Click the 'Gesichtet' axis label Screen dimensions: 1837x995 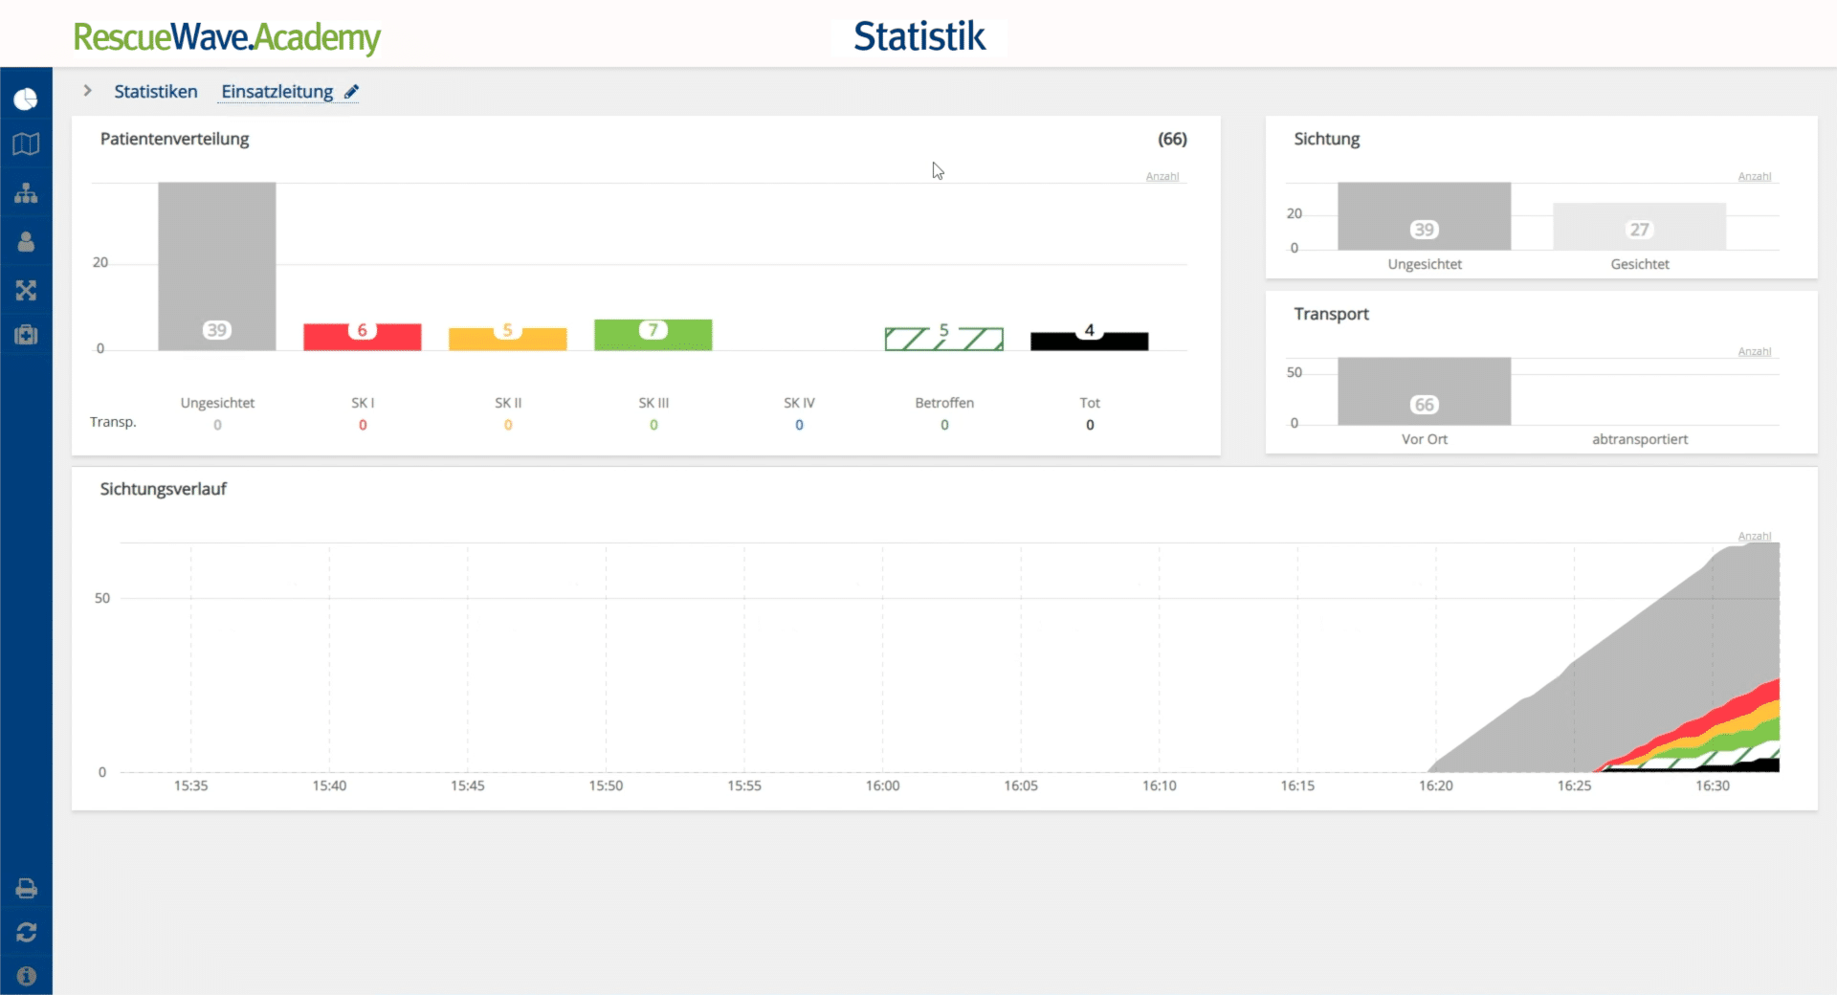point(1640,264)
